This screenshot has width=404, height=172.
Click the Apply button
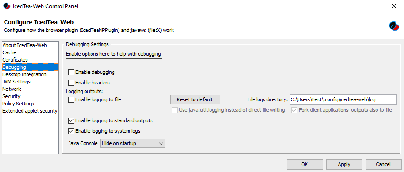(344, 164)
